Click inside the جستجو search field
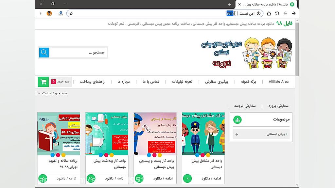 (79, 52)
